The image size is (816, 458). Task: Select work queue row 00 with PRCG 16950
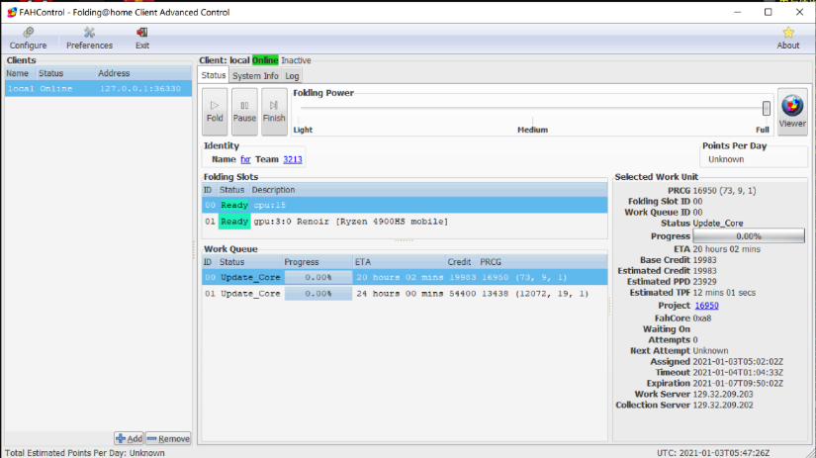point(405,277)
